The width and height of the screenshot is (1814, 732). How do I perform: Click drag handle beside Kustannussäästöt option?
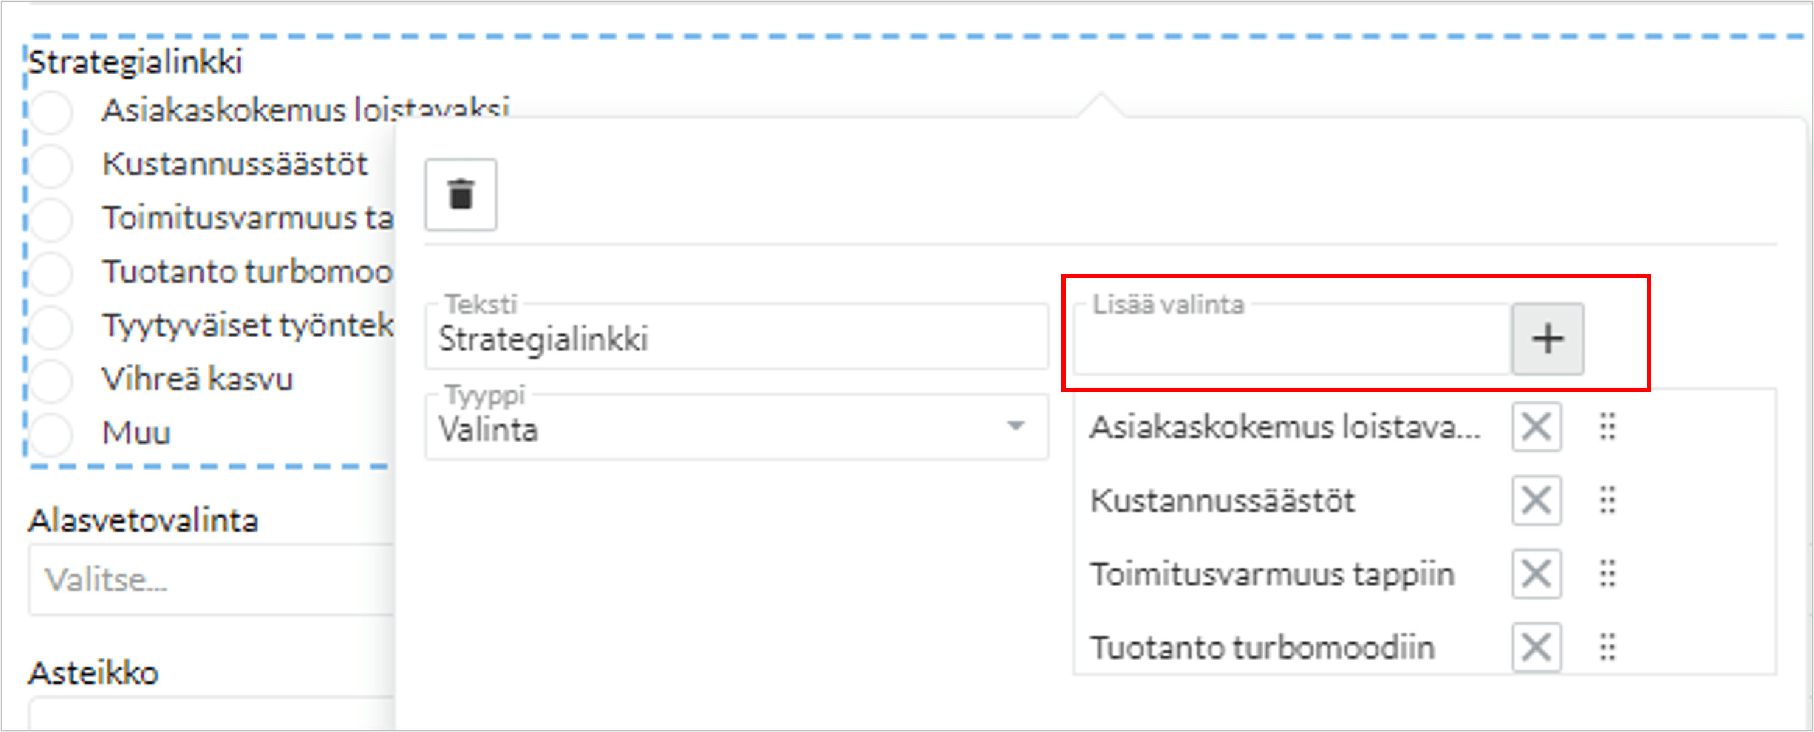coord(1607,501)
